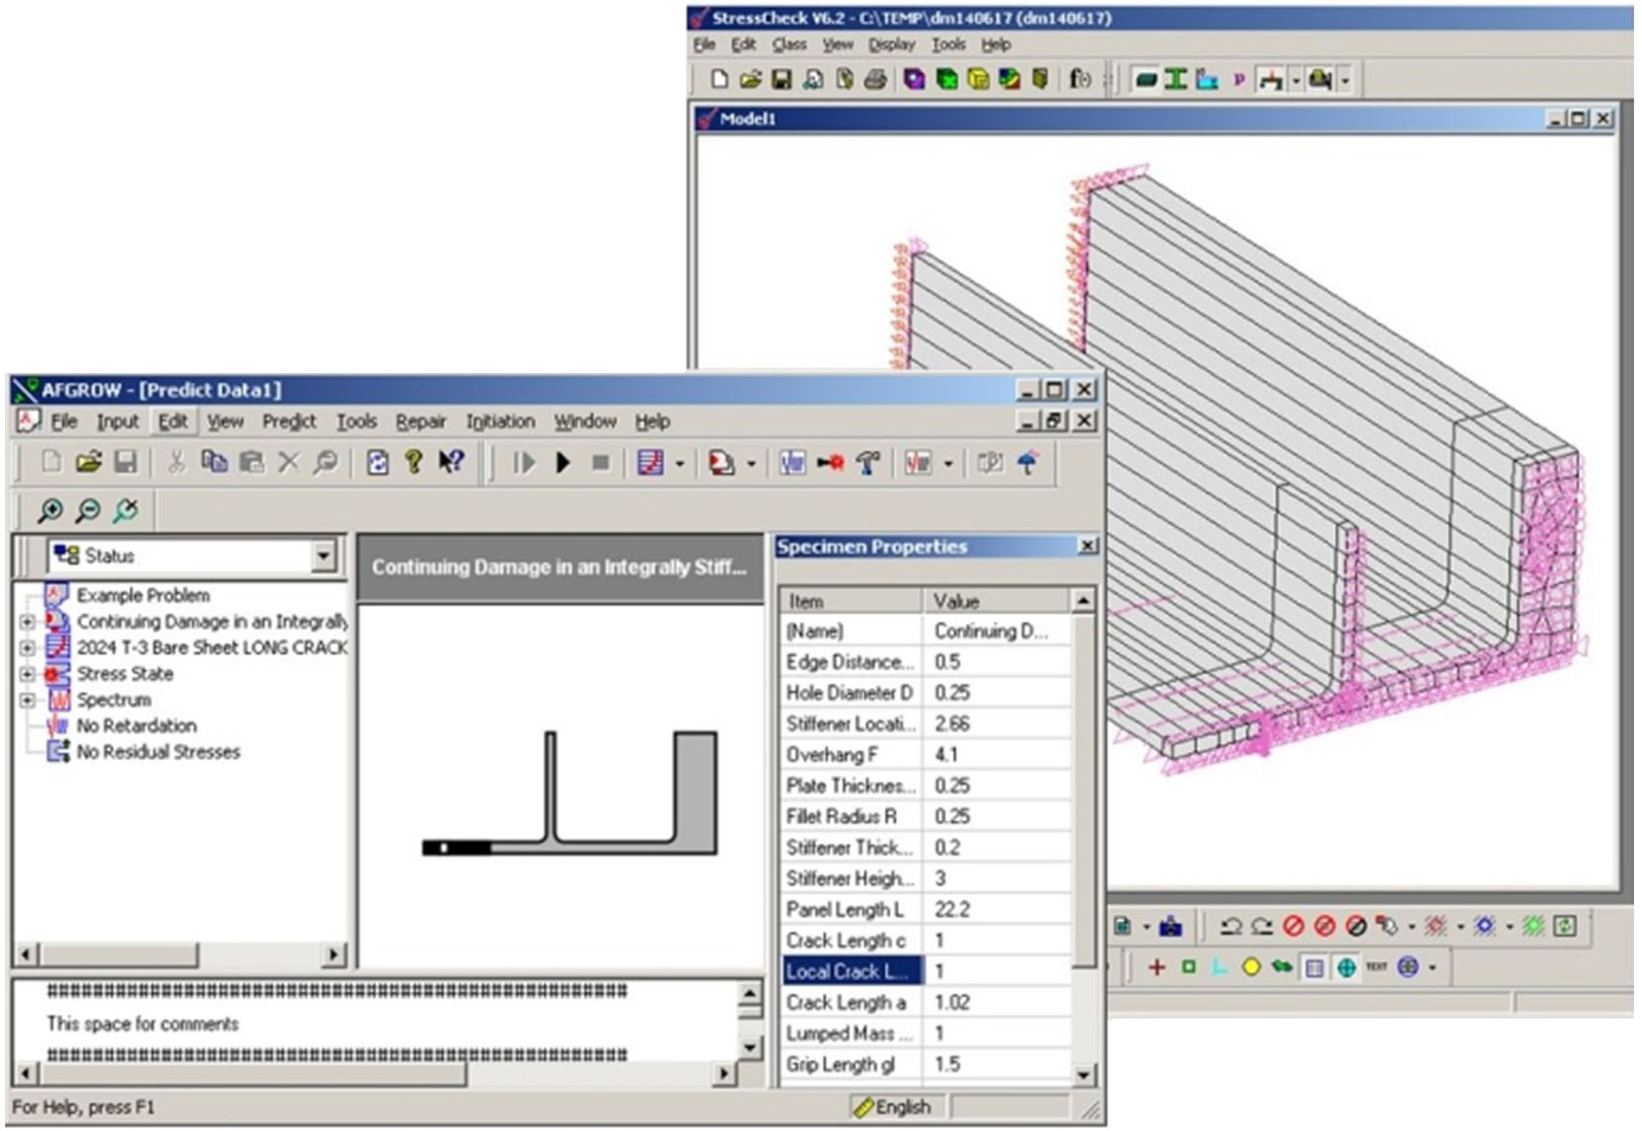Screen dimensions: 1642x1131
Task: Click the red plus icon in StressCheck toolbar
Action: pos(1157,967)
